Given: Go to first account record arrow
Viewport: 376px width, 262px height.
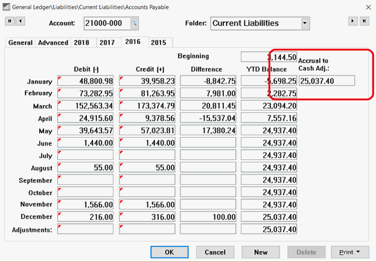Looking at the screenshot, I should [10, 21].
